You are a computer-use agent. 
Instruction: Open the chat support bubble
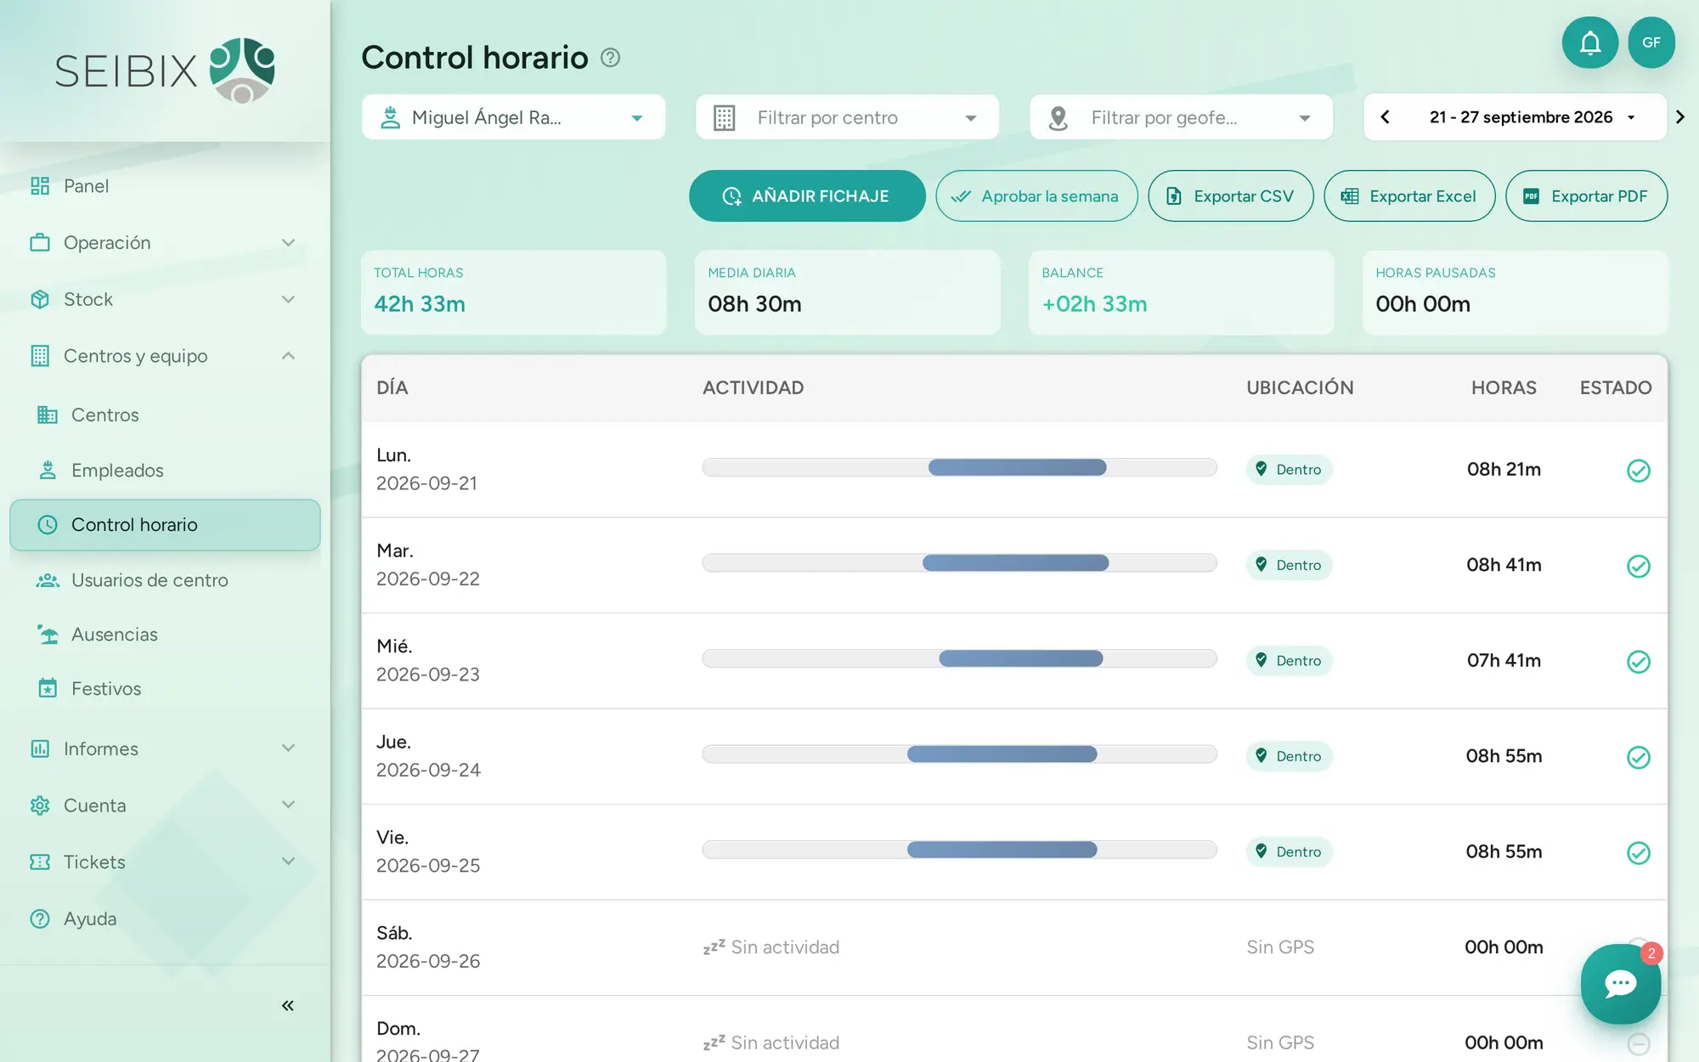[x=1620, y=984]
